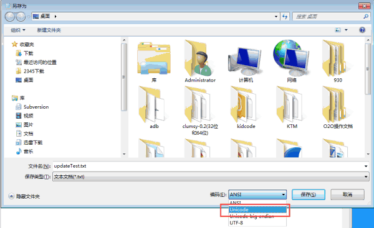Open the help question mark icon
Image resolution: width=374 pixels, height=228 pixels.
362,30
